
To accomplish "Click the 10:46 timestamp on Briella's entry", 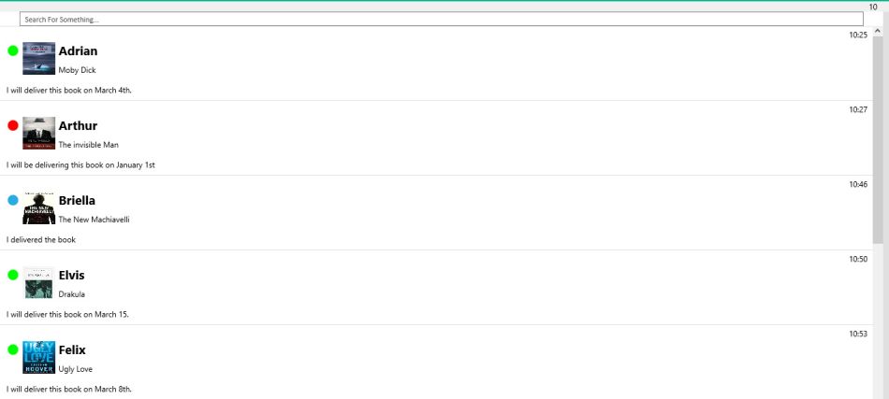I will (x=858, y=184).
